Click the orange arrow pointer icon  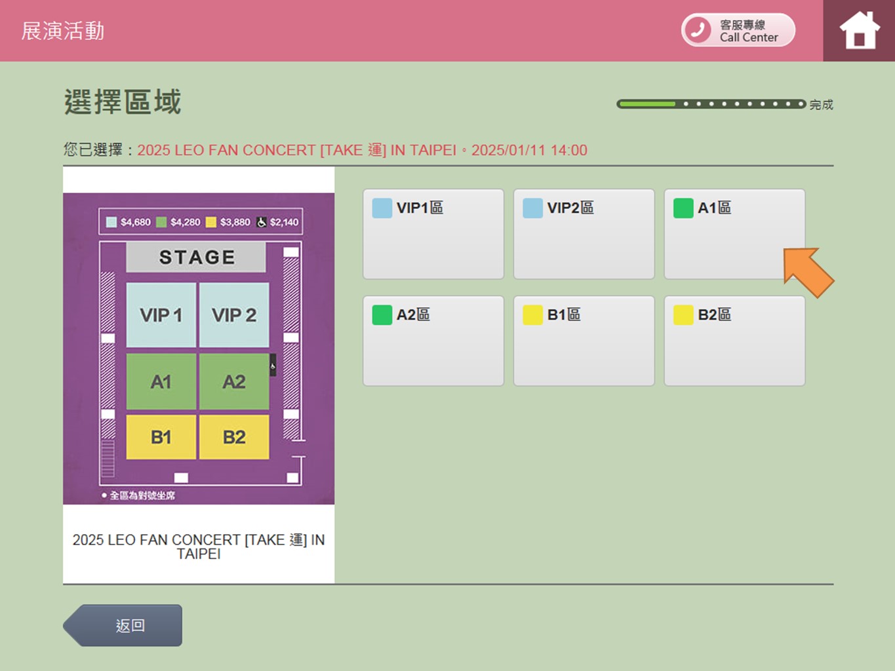pos(808,271)
